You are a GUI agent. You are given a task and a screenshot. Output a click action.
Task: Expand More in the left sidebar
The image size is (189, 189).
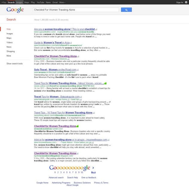9,56
